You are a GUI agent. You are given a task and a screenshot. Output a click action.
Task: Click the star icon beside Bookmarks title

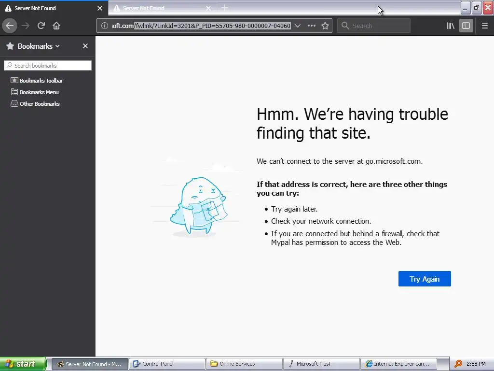click(10, 46)
